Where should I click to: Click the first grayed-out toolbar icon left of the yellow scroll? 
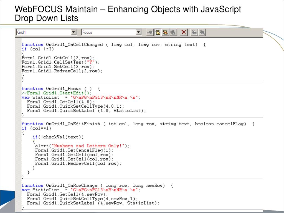149,32
